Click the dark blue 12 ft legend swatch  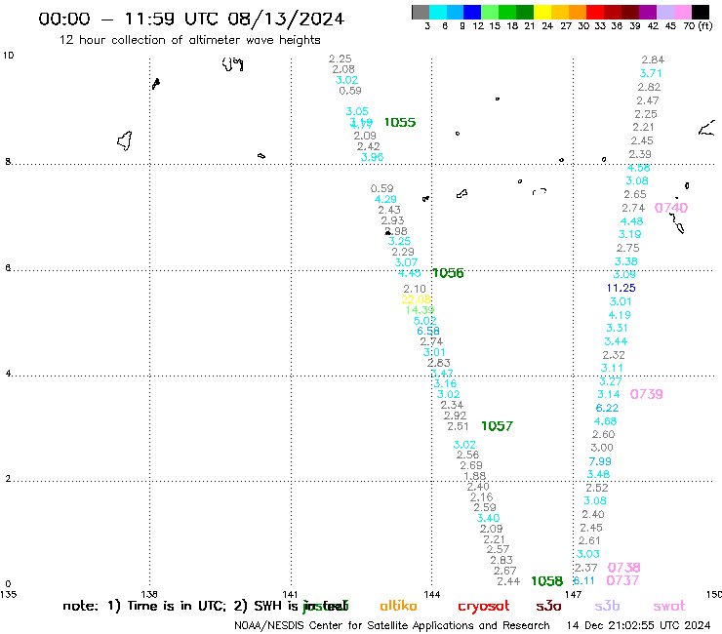pos(472,12)
